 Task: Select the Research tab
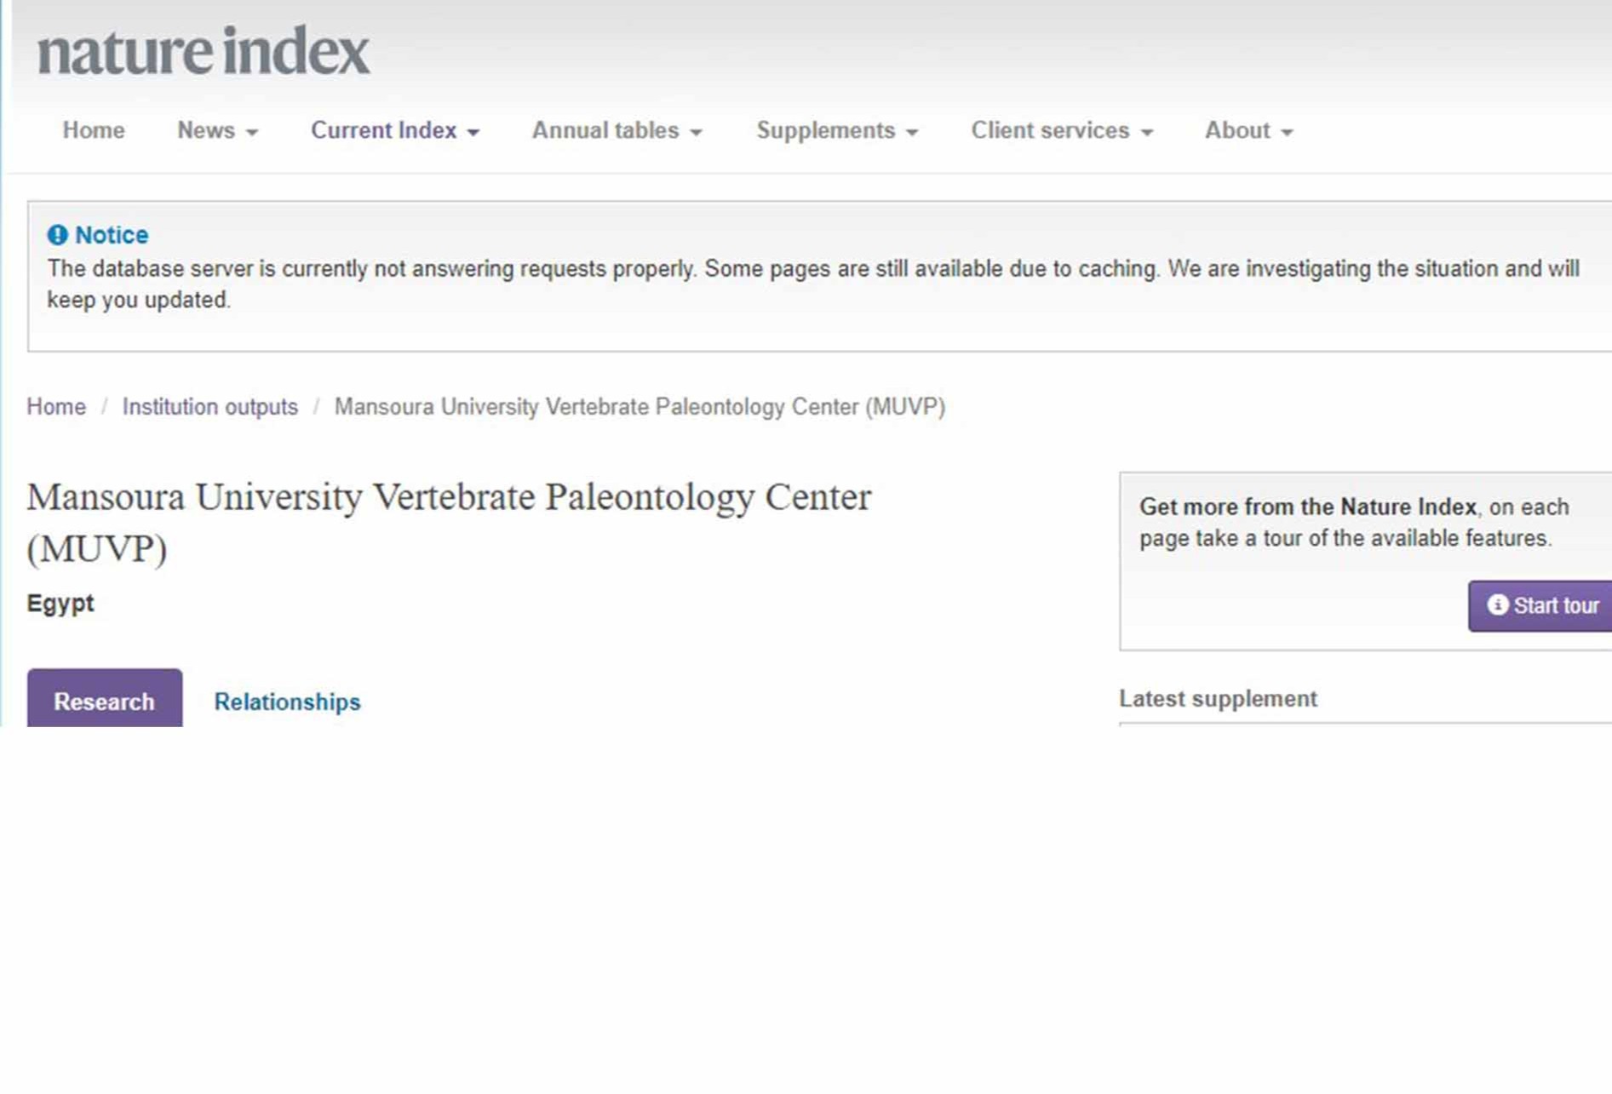(x=105, y=701)
